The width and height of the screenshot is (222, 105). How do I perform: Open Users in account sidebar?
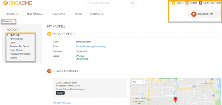tap(13, 42)
